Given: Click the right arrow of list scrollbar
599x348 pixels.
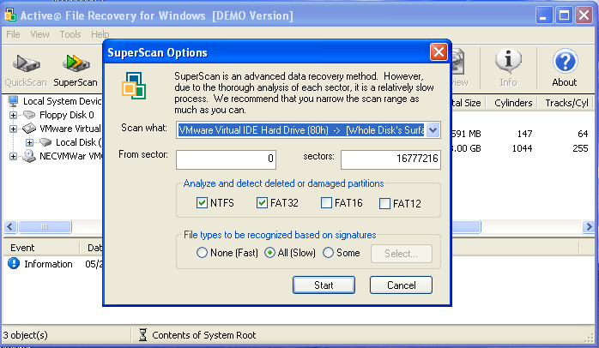Looking at the screenshot, I should point(589,226).
